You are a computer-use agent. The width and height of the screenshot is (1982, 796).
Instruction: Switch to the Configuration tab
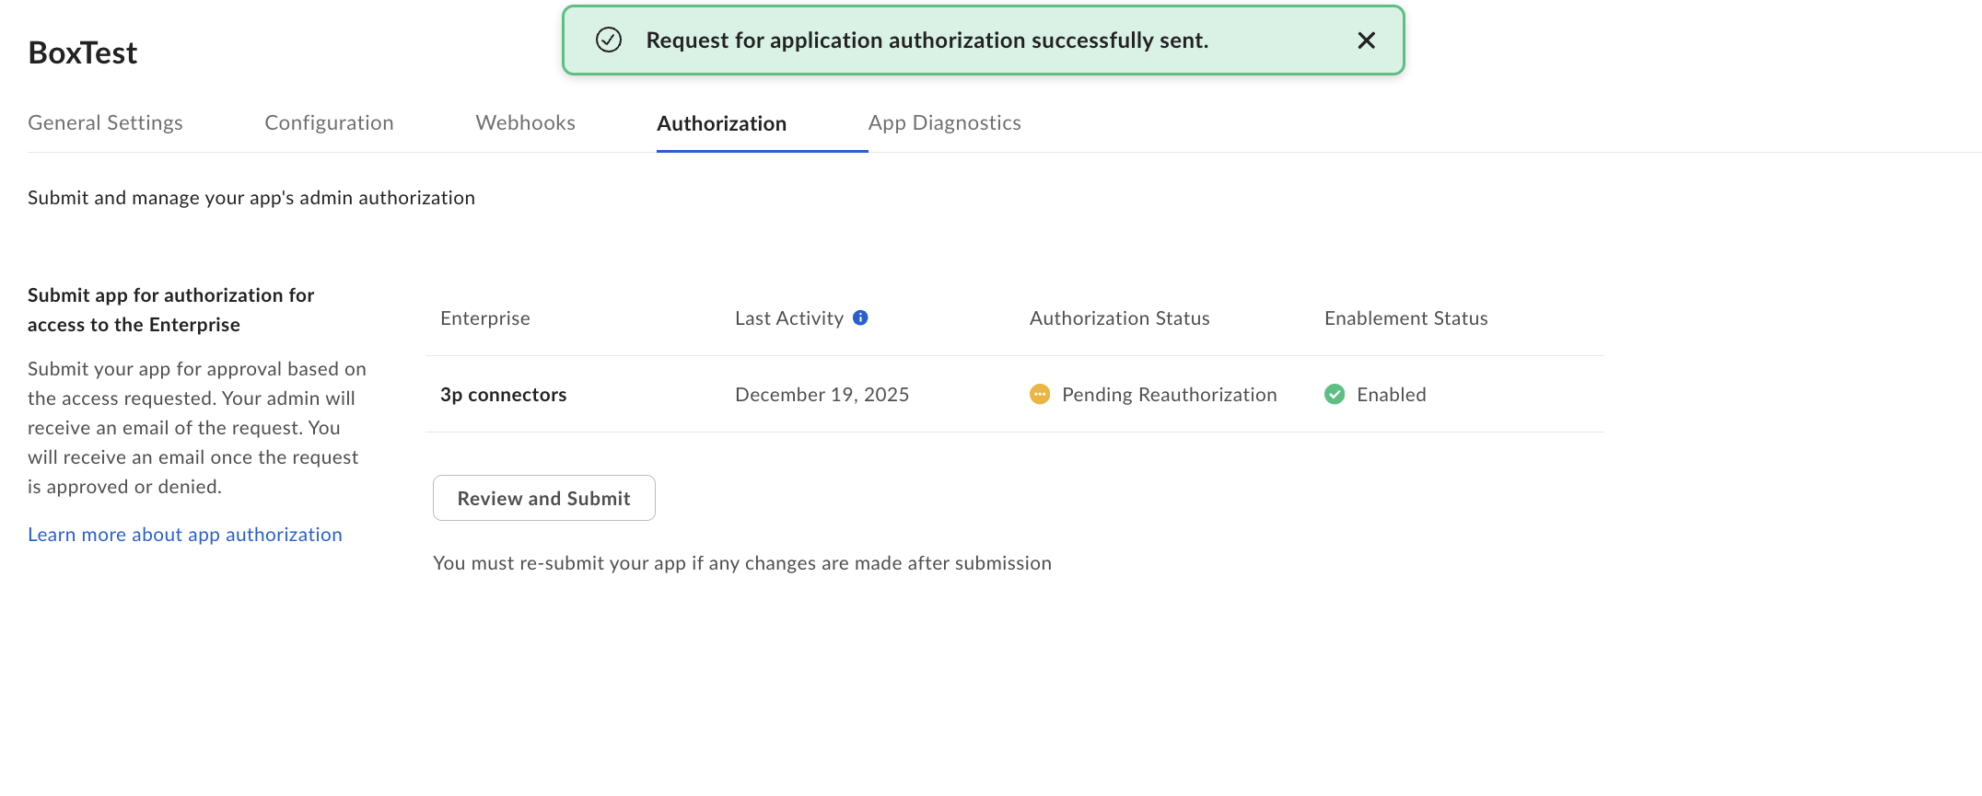pos(329,122)
